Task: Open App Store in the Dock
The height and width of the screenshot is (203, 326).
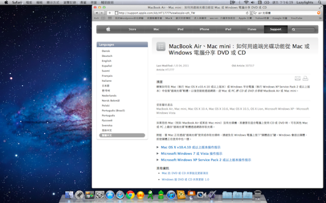Action: click(110, 195)
